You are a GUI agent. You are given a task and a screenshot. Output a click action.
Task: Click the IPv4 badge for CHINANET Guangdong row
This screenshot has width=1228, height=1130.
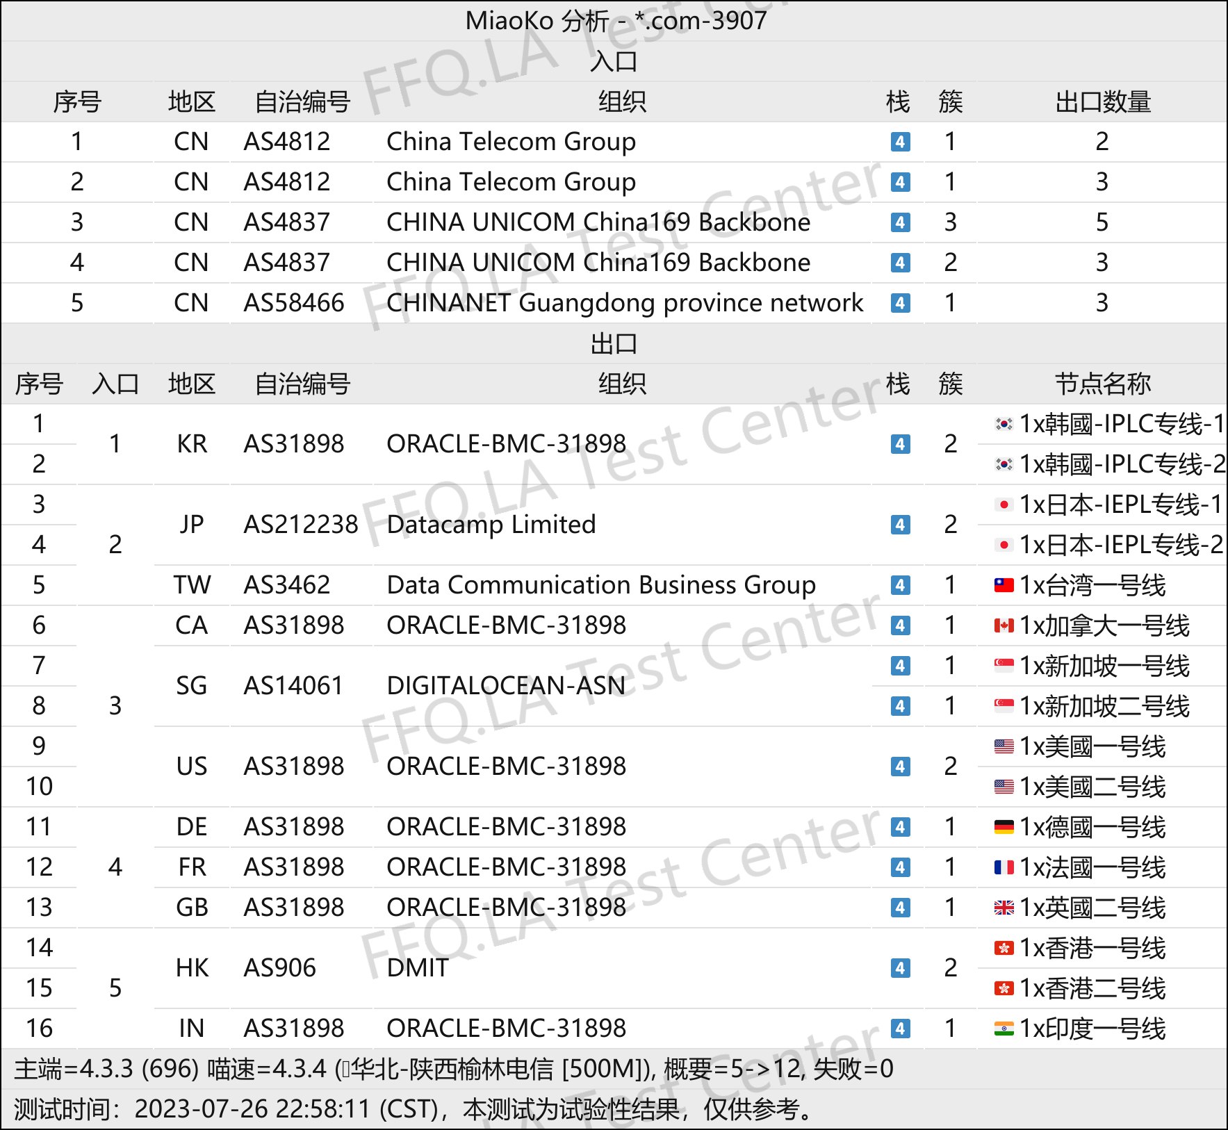click(900, 303)
